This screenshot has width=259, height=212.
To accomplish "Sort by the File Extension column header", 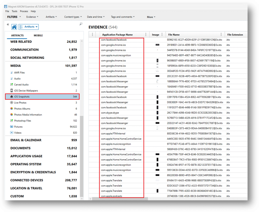I will [235, 35].
